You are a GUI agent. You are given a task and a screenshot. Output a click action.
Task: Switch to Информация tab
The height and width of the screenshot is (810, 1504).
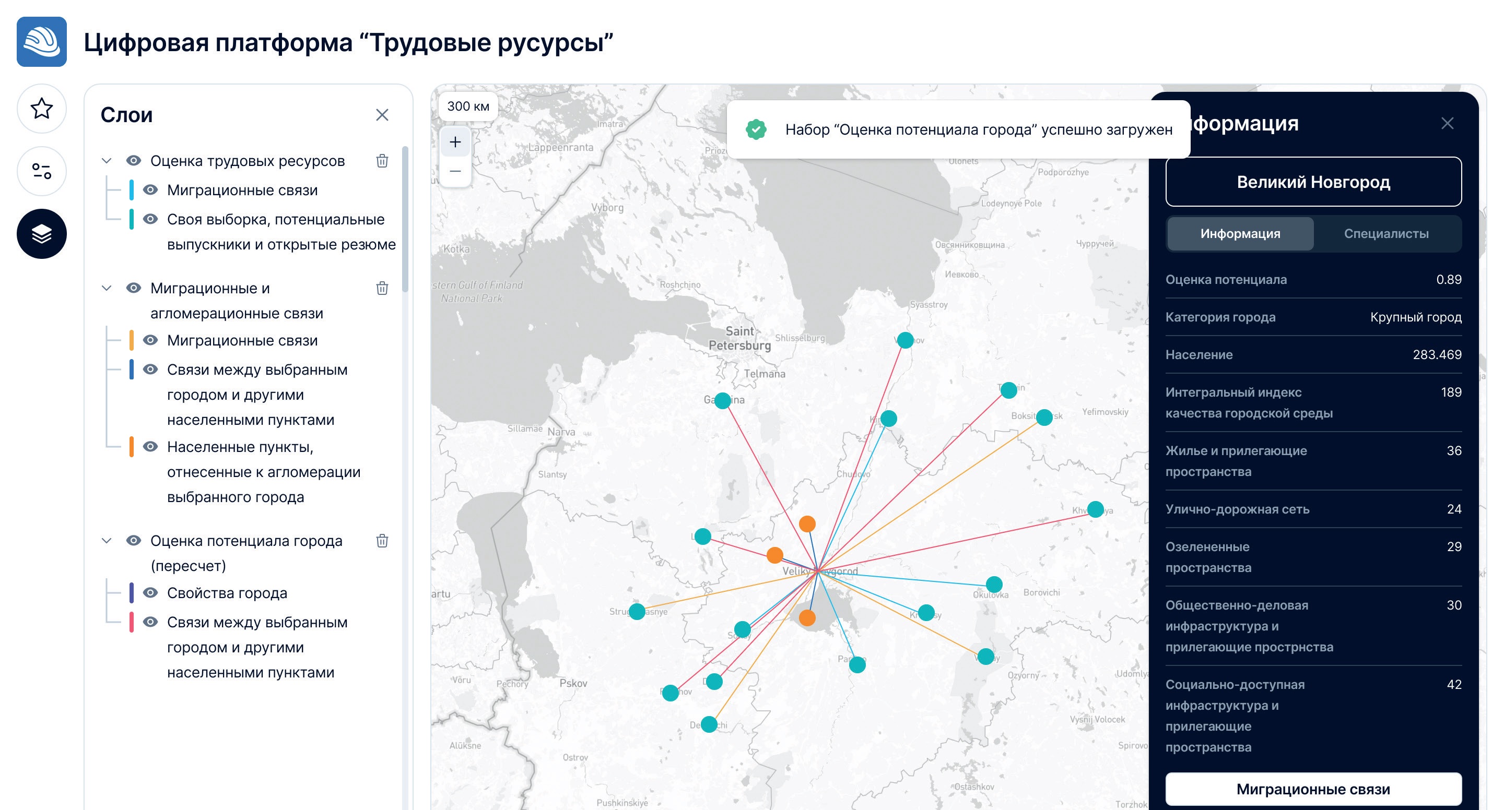coord(1240,233)
